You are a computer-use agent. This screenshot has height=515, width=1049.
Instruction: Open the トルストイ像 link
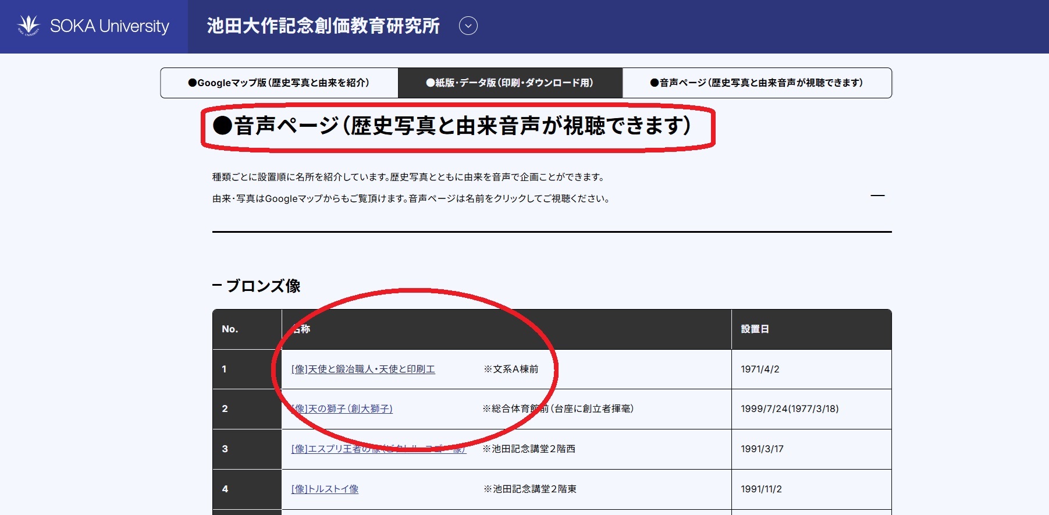click(325, 489)
